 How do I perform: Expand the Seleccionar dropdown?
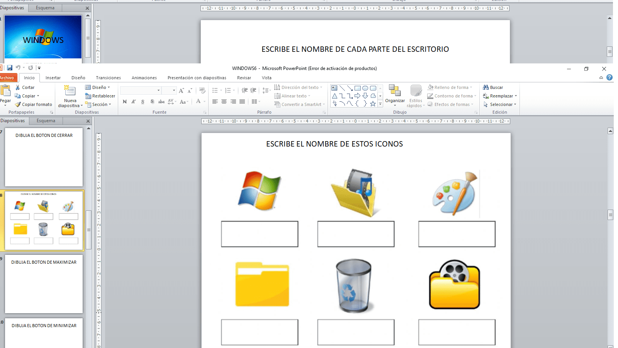pyautogui.click(x=515, y=104)
